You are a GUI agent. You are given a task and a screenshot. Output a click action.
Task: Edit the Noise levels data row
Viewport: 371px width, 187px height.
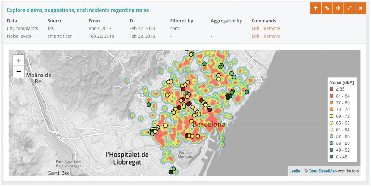pyautogui.click(x=255, y=36)
